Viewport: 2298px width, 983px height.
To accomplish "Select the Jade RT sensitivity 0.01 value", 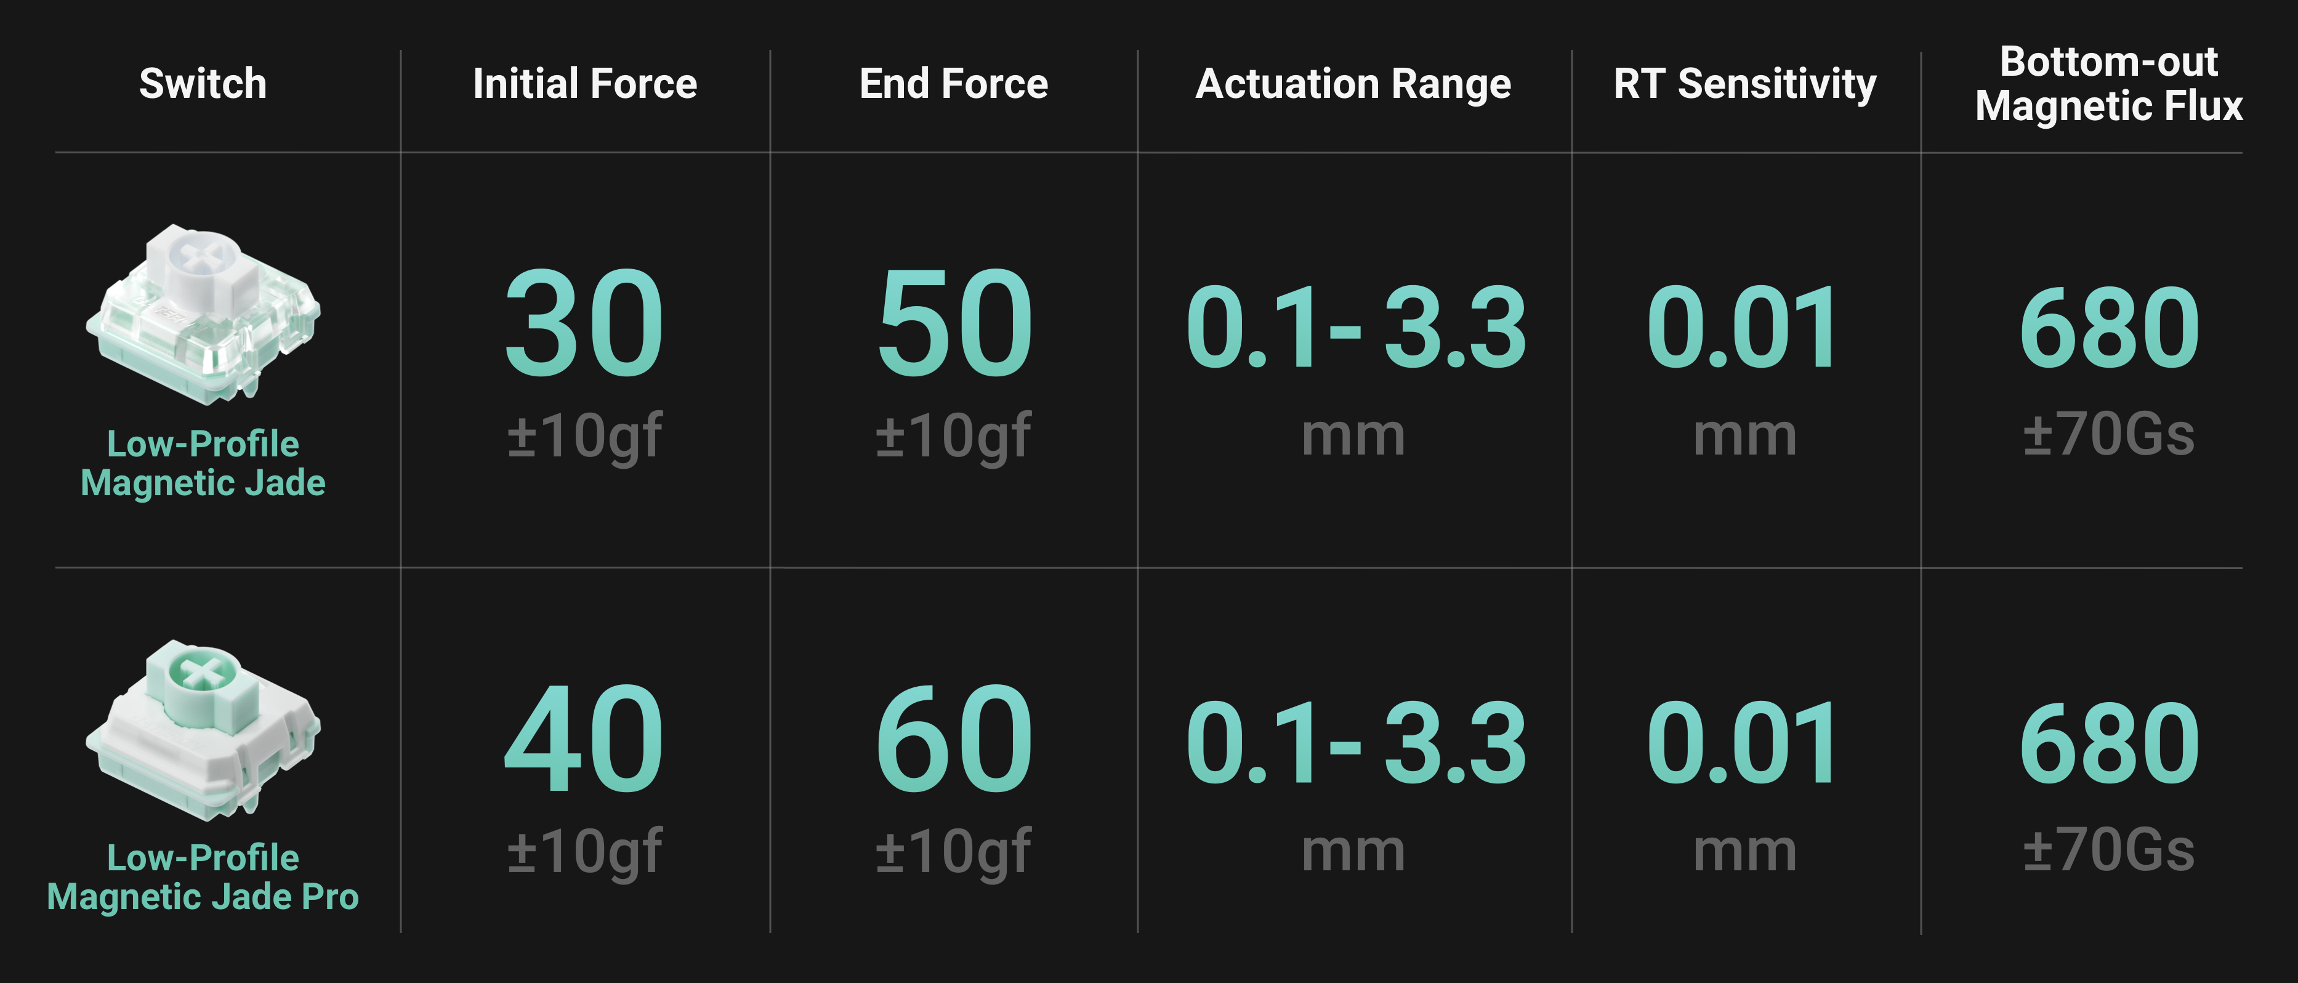I will 1743,328.
